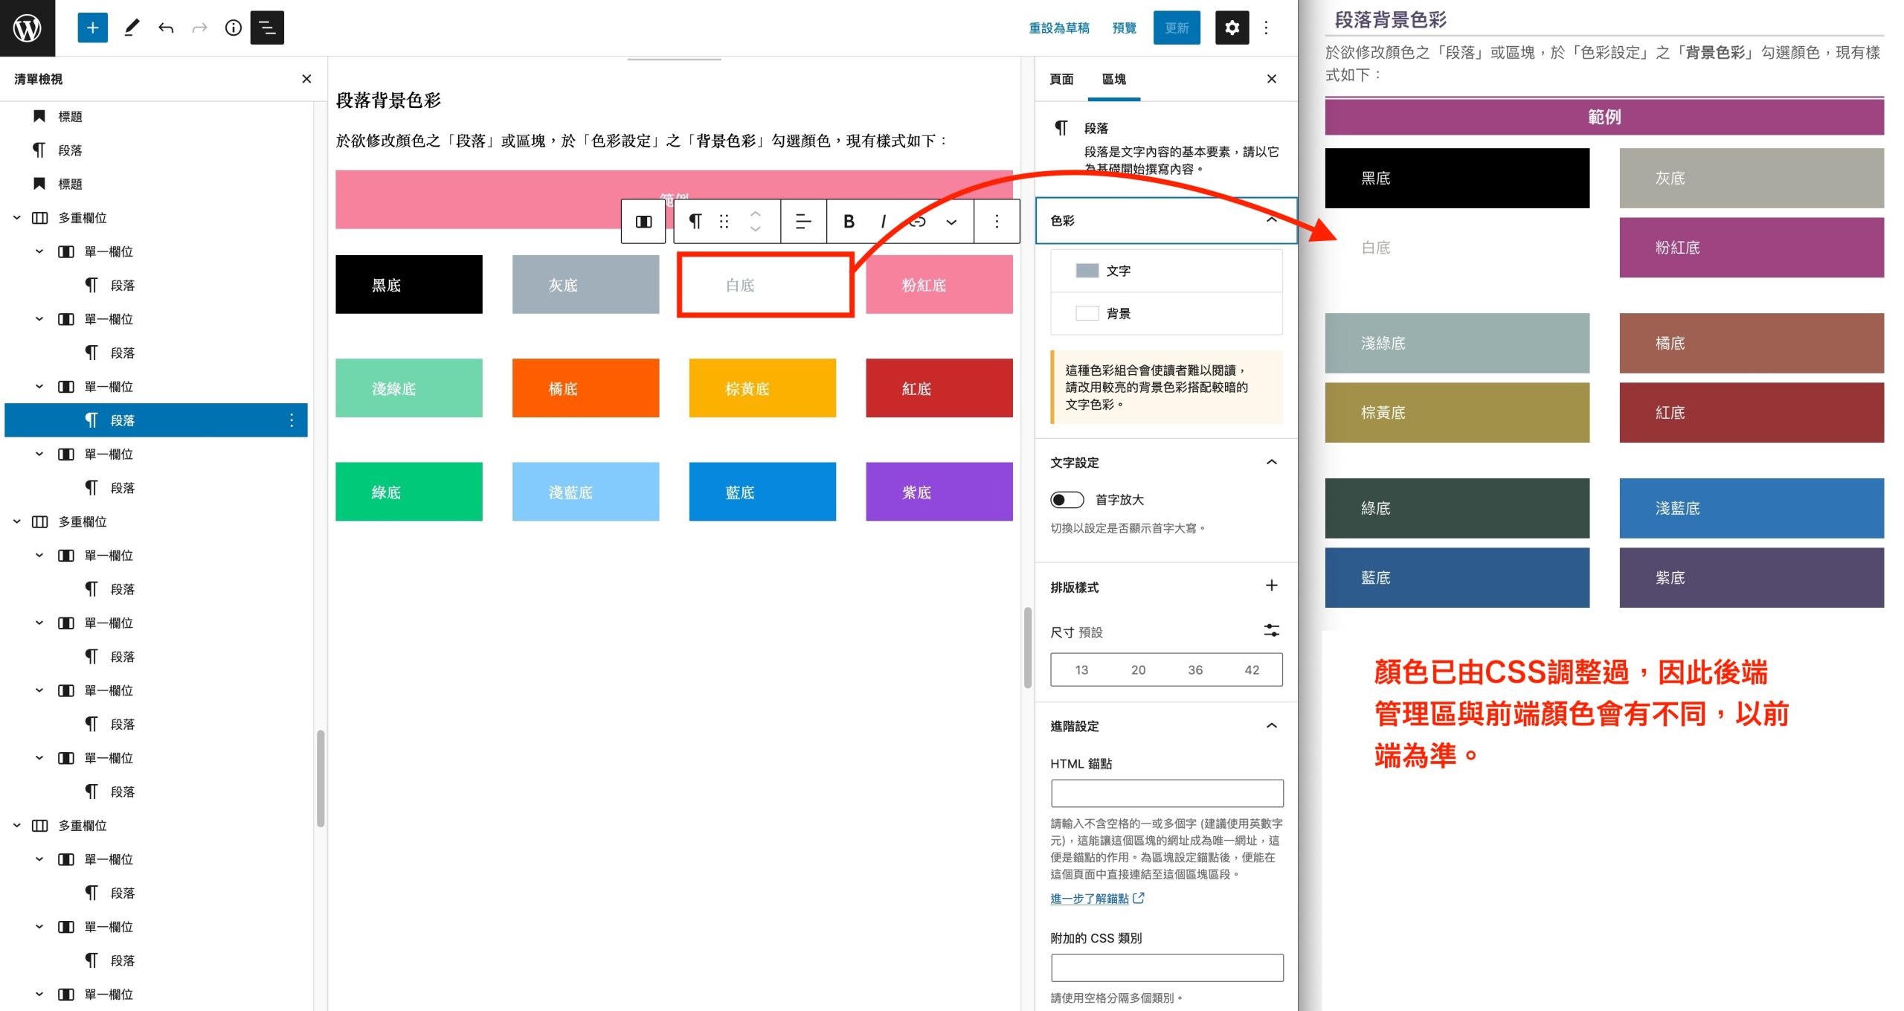1904x1011 pixels.
Task: Change block type via paragraph icon
Action: pyautogui.click(x=695, y=222)
